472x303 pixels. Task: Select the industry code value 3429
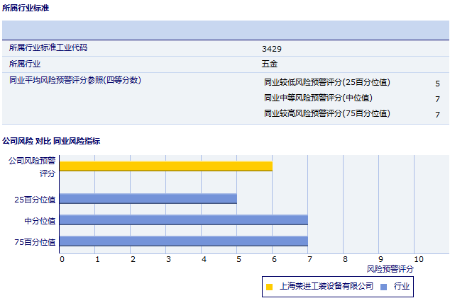(x=272, y=49)
